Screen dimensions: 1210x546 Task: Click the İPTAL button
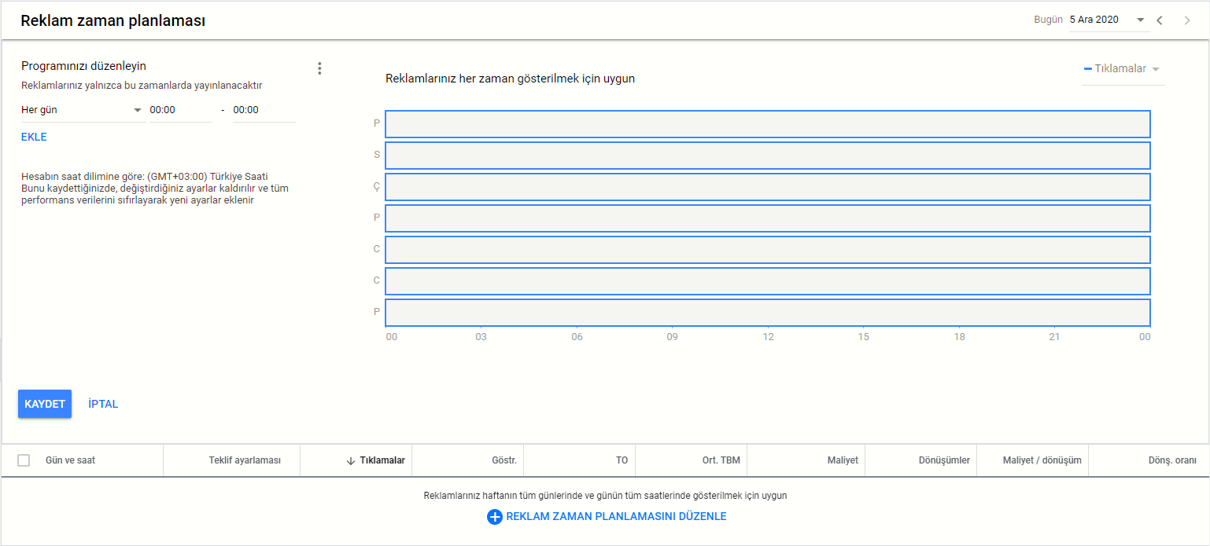point(103,404)
